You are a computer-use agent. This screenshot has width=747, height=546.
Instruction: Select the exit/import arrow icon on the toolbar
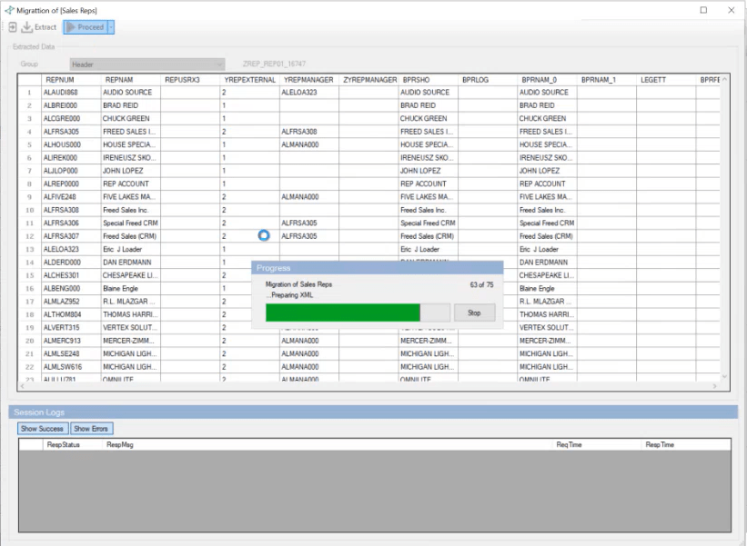[12, 27]
